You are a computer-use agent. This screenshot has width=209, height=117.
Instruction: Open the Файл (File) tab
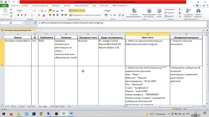(4, 6)
